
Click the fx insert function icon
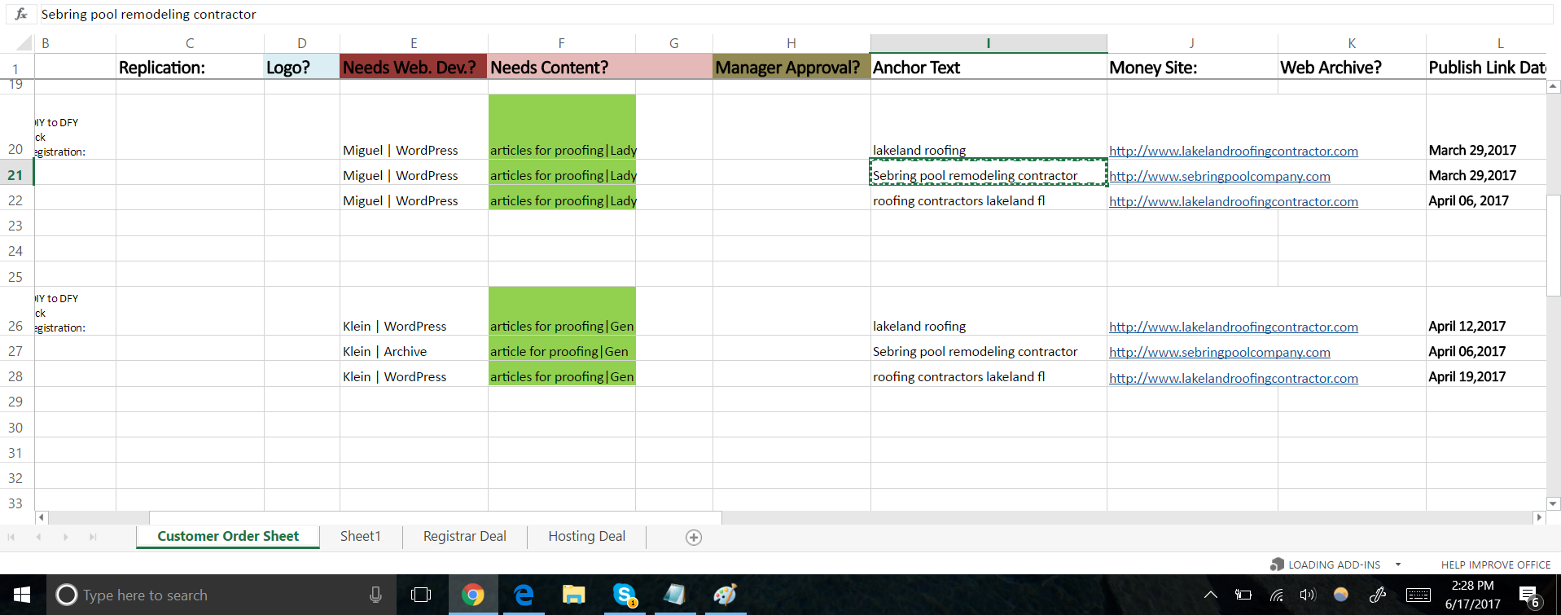point(21,14)
